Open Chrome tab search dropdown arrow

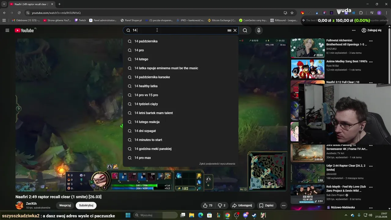[4, 4]
